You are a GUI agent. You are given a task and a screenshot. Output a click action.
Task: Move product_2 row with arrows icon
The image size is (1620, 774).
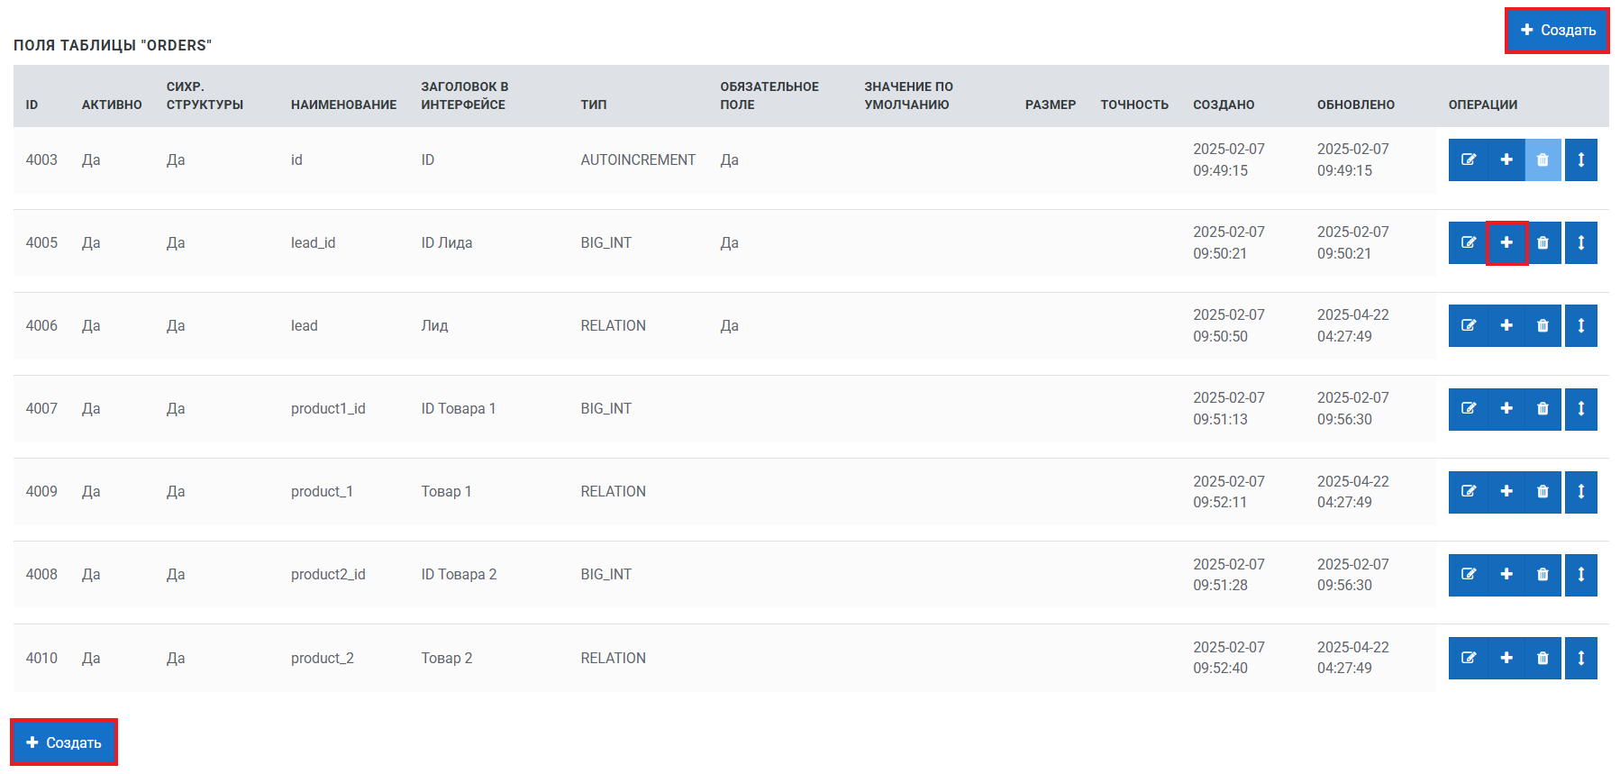[x=1581, y=658]
